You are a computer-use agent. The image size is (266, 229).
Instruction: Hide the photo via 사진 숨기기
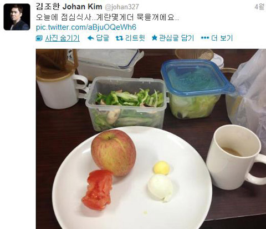63,38
